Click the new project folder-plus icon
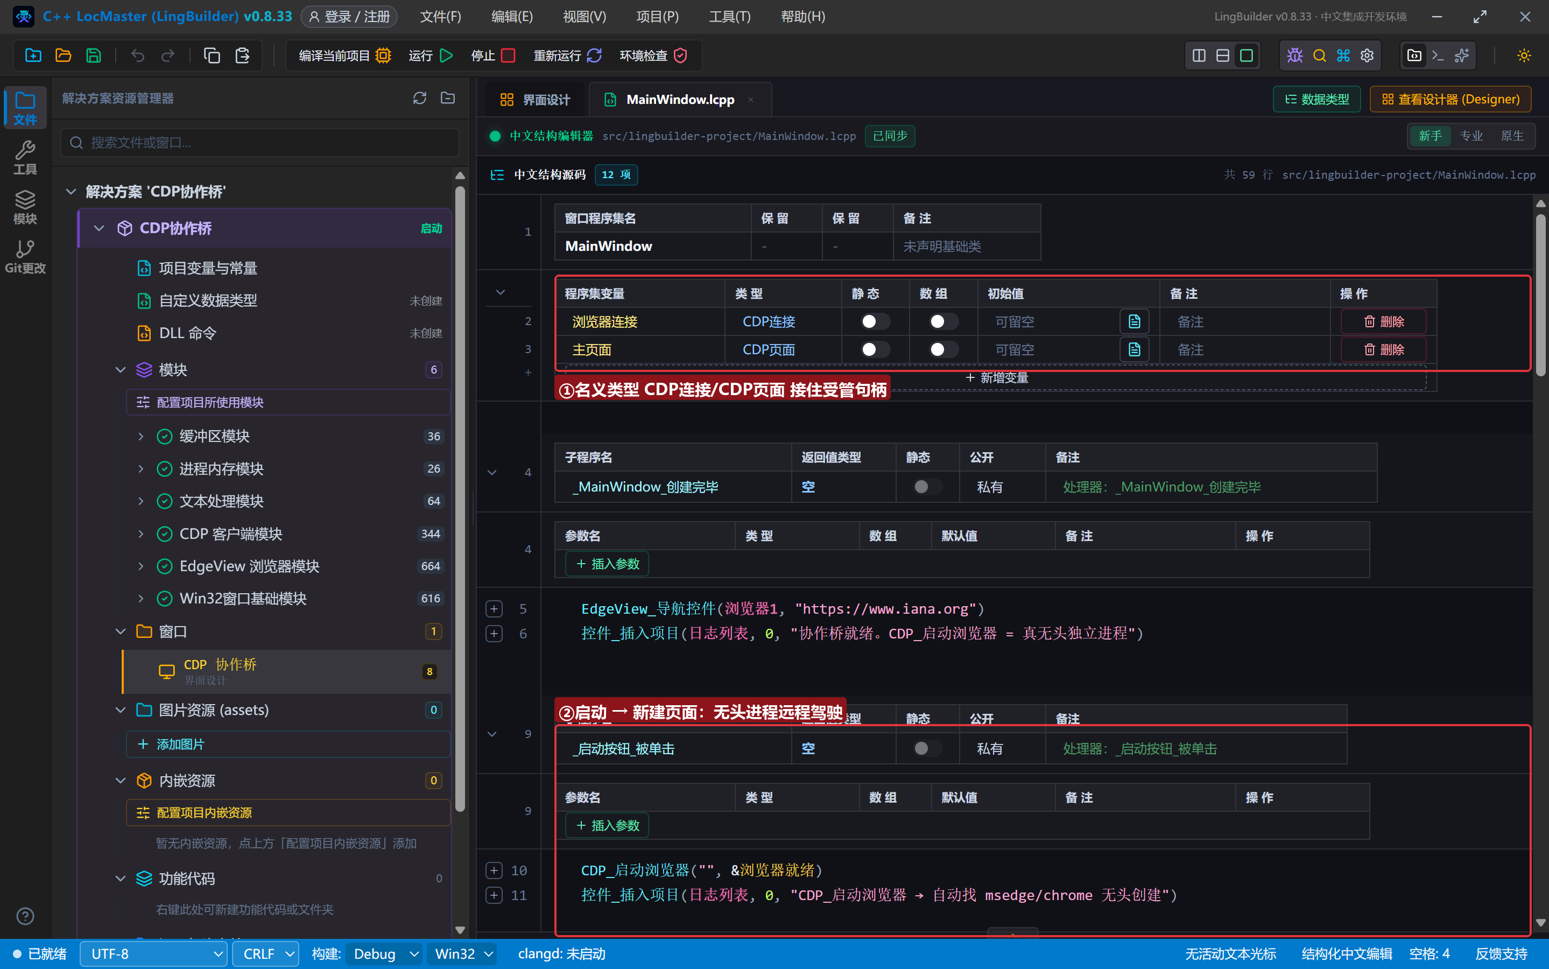Screen dimensions: 1549x969 33,56
